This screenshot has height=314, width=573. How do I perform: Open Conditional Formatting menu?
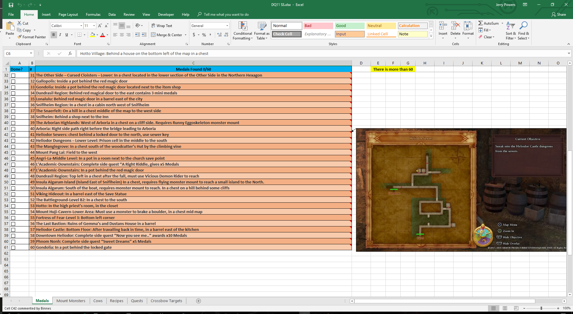coord(243,31)
